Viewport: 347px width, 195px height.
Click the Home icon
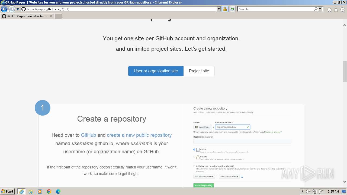(329, 9)
